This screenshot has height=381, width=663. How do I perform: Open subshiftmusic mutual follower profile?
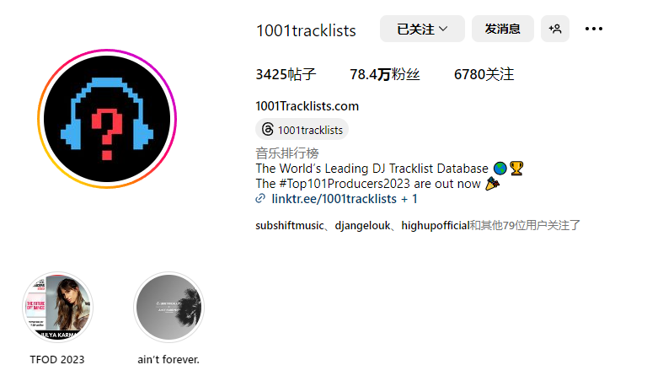coord(289,225)
